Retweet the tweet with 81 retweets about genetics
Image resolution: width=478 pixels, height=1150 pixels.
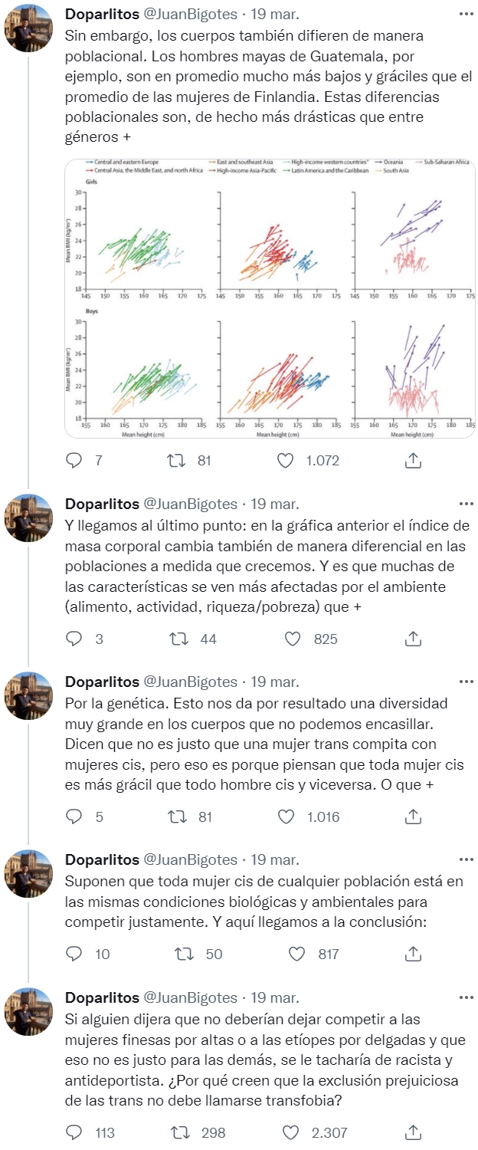[x=178, y=816]
